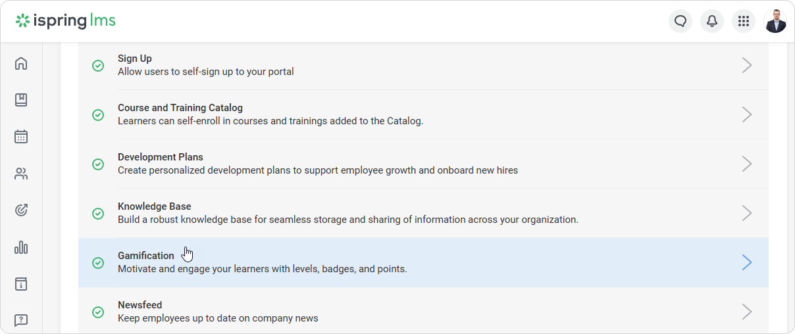Toggle the Sign Up green checkmark

click(x=98, y=65)
